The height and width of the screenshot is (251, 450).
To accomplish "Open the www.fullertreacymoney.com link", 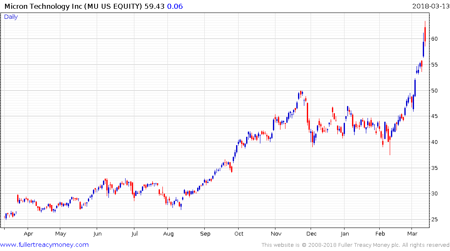I will click(x=44, y=245).
